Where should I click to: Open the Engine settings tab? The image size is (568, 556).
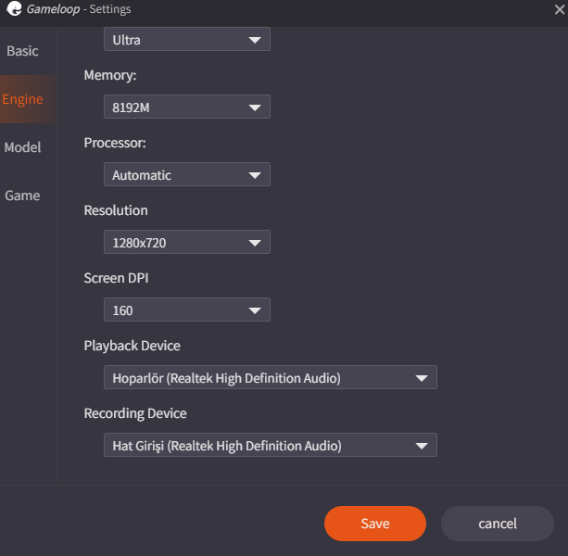[22, 99]
